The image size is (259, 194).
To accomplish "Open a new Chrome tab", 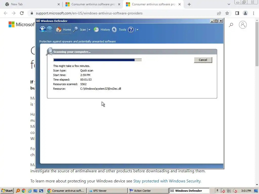I will [189, 5].
